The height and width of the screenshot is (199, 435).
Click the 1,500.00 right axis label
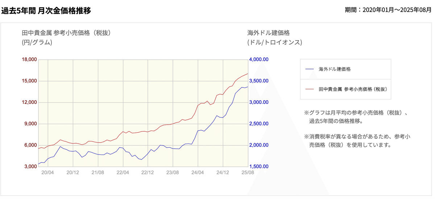pos(258,167)
